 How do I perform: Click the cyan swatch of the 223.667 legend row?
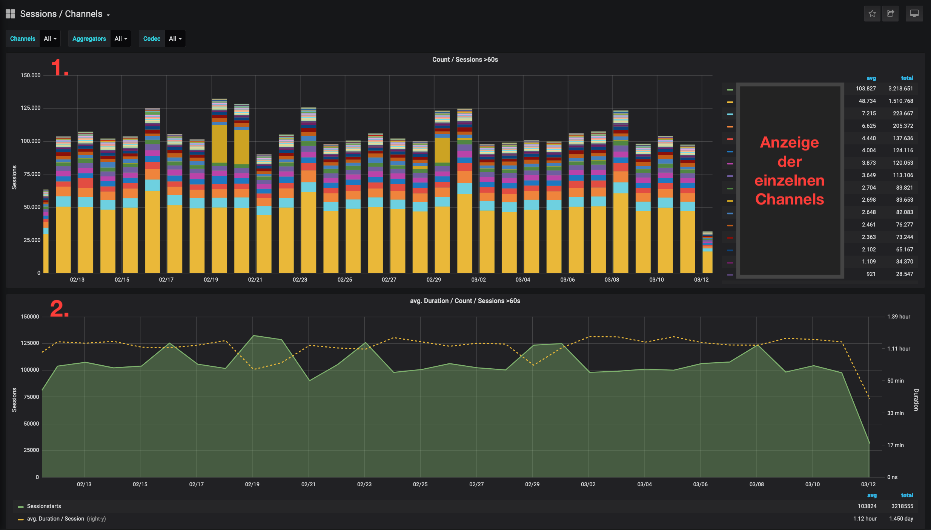coord(730,114)
